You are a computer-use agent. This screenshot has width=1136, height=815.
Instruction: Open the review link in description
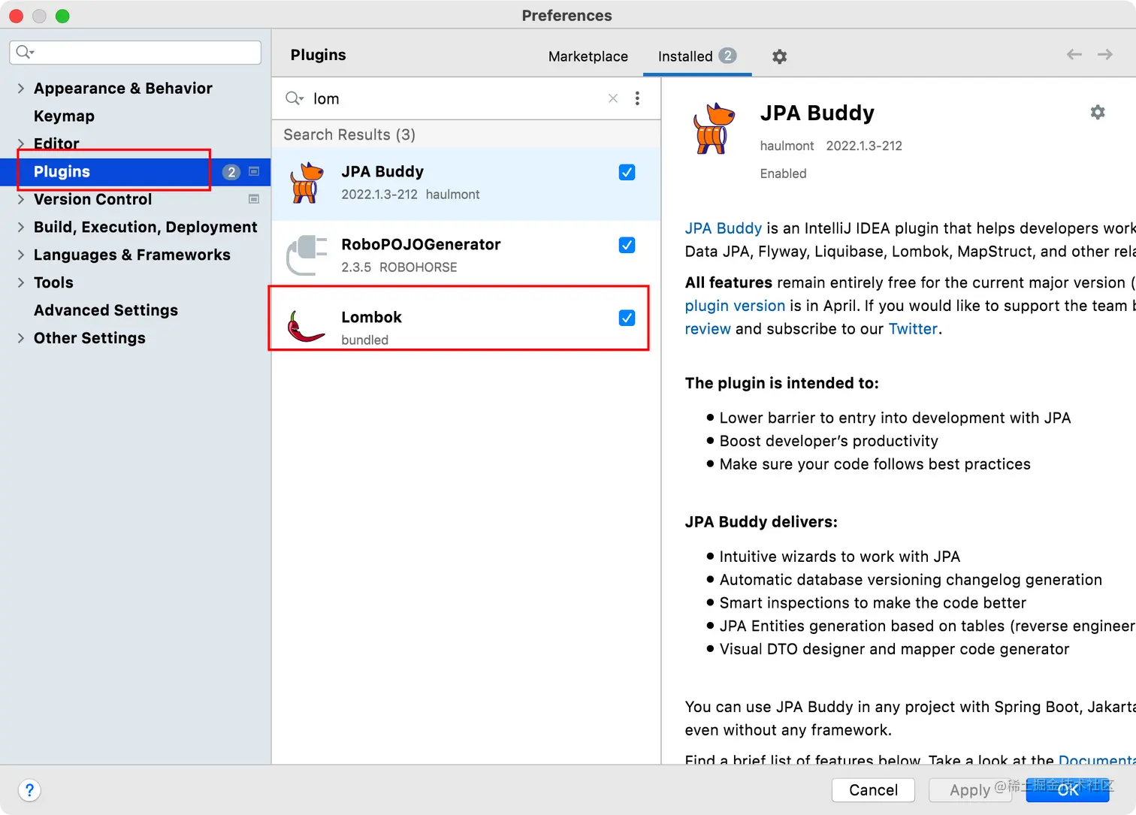click(707, 329)
